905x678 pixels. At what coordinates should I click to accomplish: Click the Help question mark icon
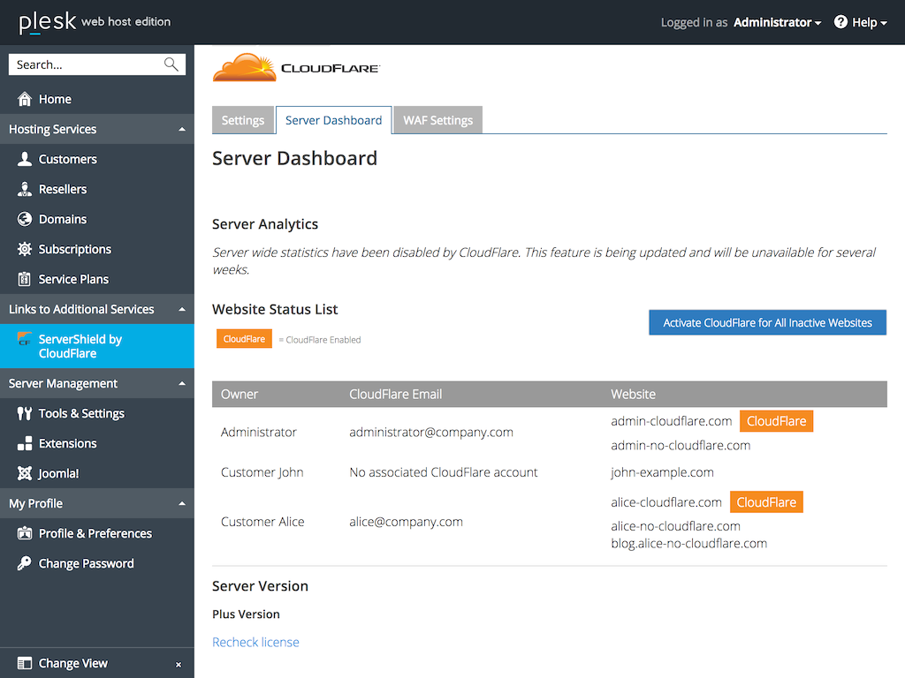tap(841, 22)
